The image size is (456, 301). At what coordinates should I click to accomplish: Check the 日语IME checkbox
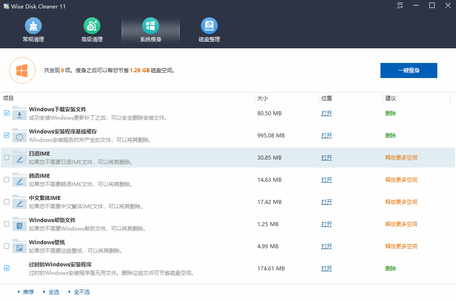pos(7,157)
